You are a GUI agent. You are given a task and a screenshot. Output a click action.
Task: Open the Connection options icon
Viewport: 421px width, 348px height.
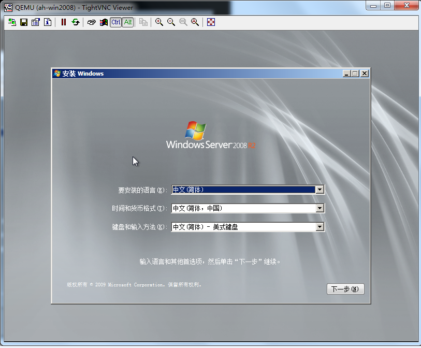36,22
